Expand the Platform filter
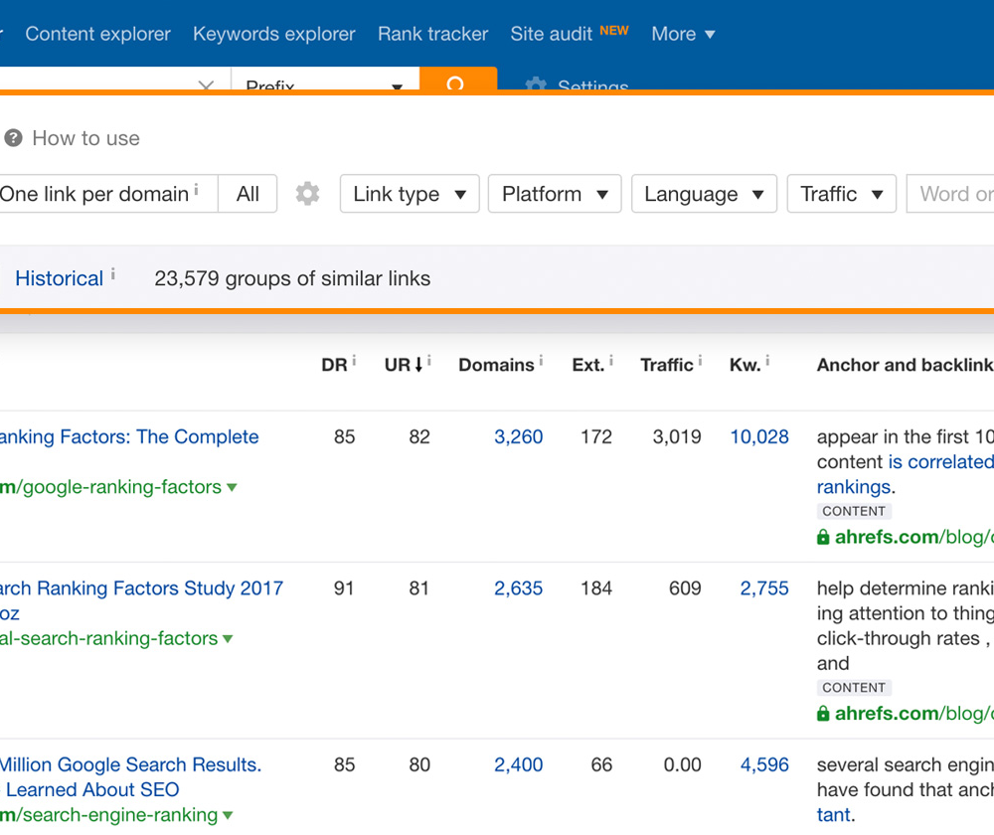 pos(555,194)
